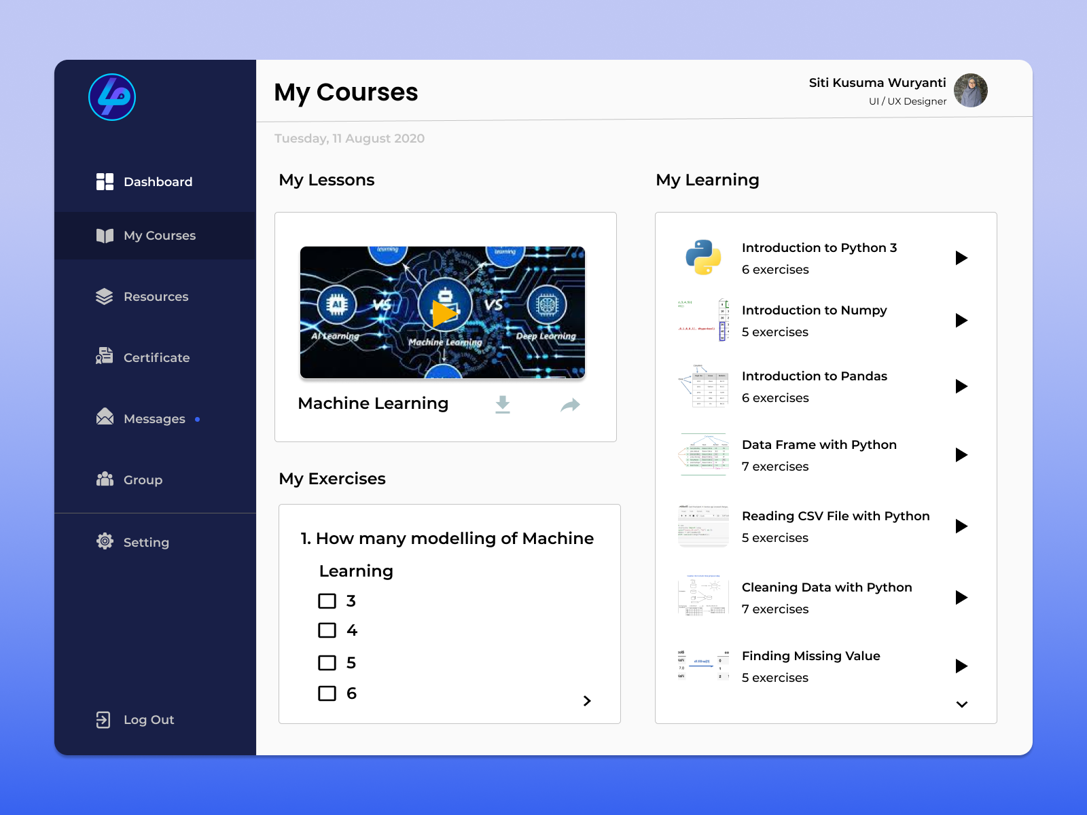Log Out using the sidebar option

tap(103, 719)
